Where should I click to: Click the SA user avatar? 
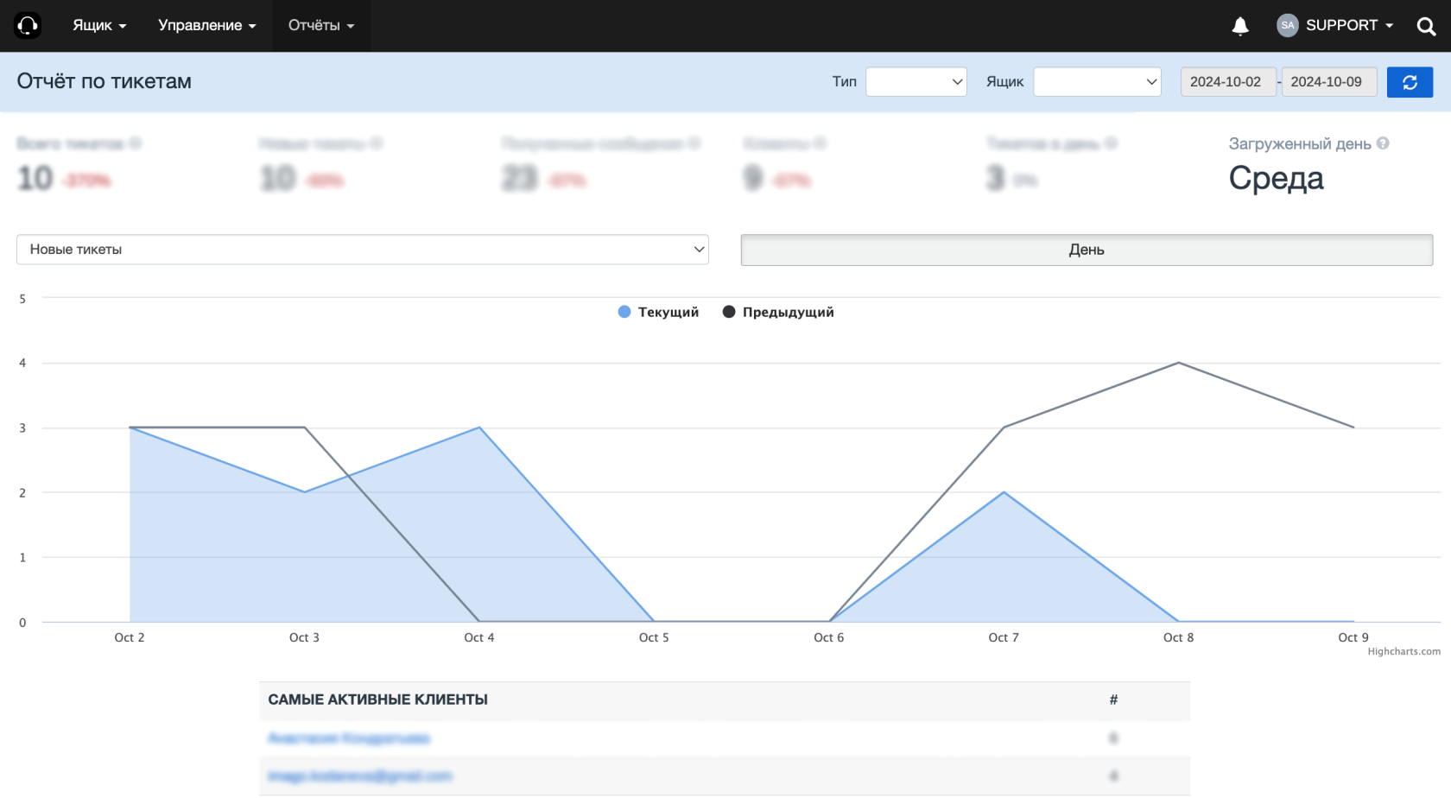[x=1288, y=25]
